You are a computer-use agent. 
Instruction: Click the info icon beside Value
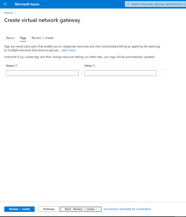coord(94,66)
